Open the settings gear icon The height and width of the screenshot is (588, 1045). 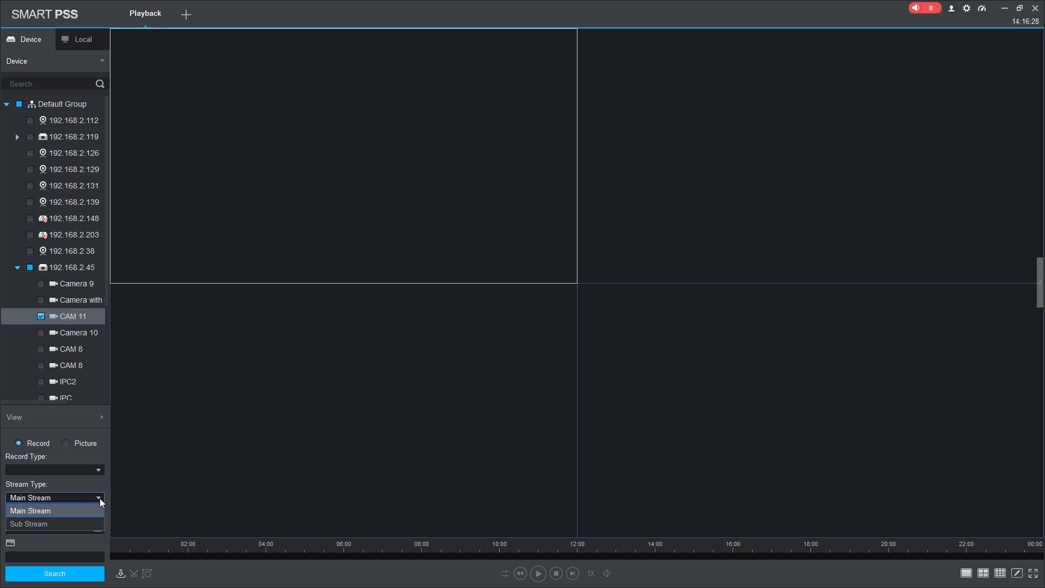pyautogui.click(x=967, y=8)
